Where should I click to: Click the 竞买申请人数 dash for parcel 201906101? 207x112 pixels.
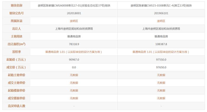pos(161,106)
